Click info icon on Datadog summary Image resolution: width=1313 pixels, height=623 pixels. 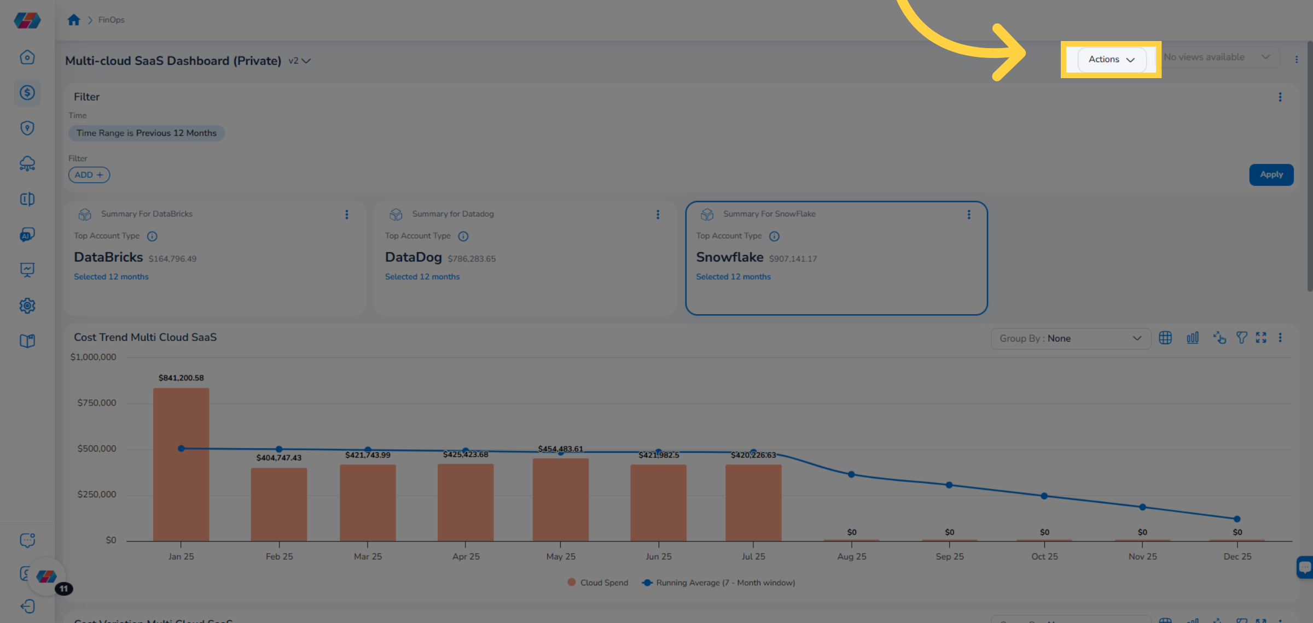(x=463, y=236)
